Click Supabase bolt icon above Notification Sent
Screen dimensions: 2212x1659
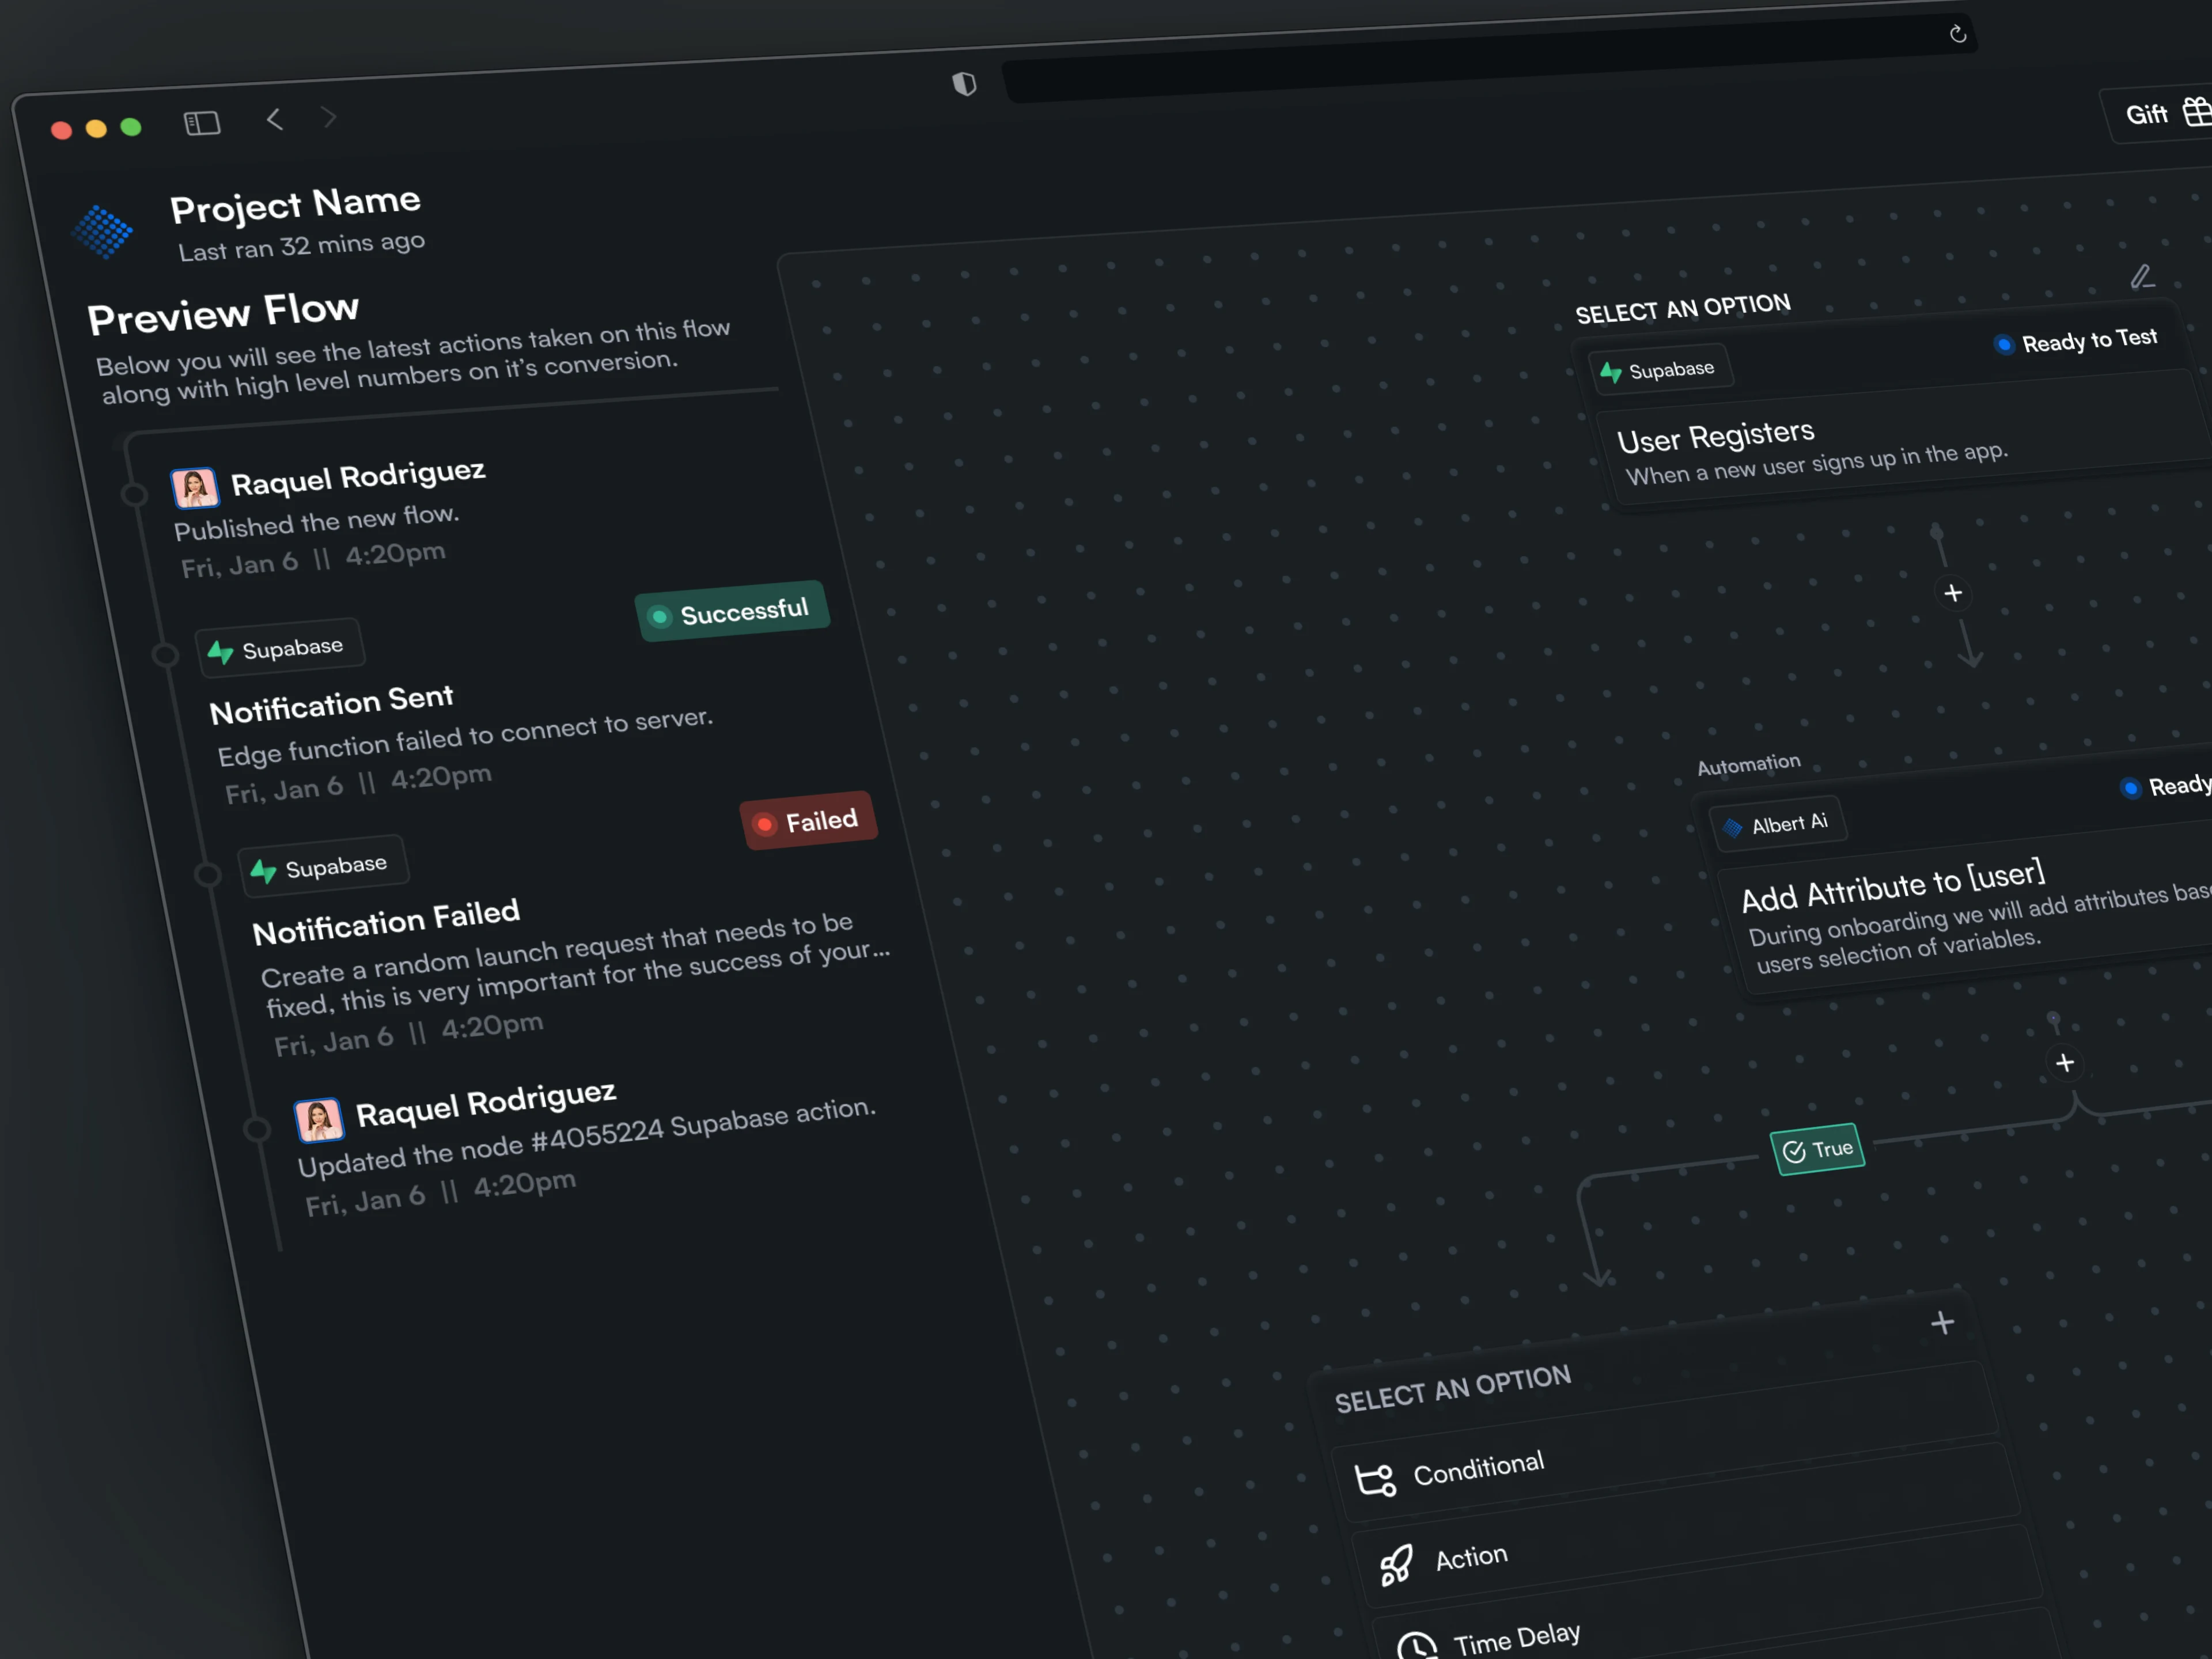220,652
